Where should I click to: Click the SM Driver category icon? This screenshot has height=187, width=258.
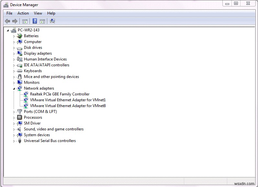click(x=19, y=123)
